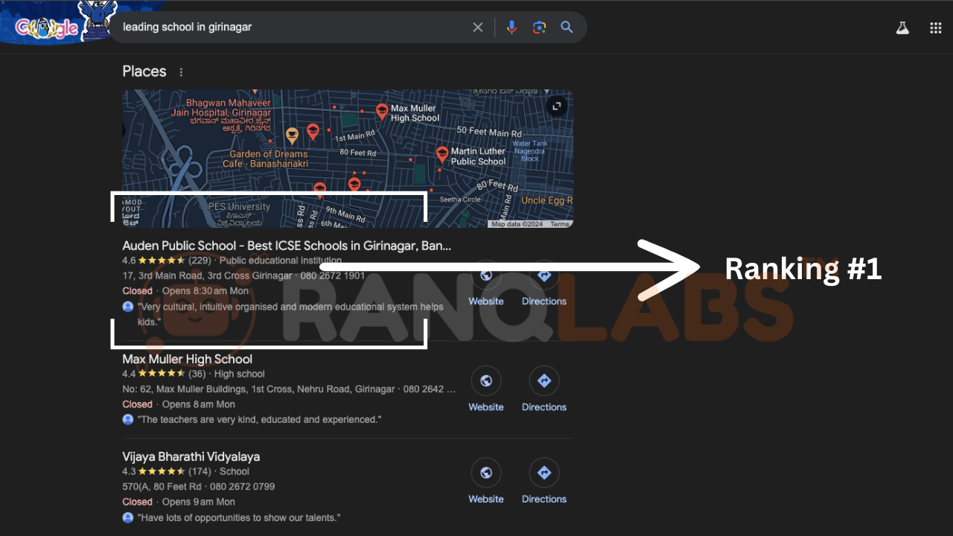Screen dimensions: 953x536
Task: Open Search Labs flask icon
Action: click(902, 28)
